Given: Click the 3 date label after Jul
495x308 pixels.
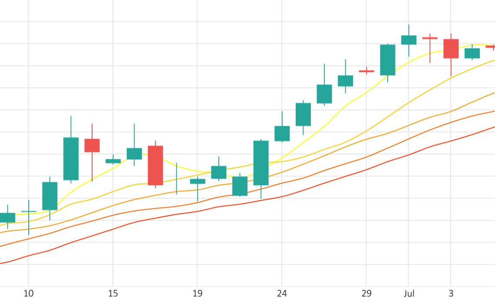Looking at the screenshot, I should point(451,294).
